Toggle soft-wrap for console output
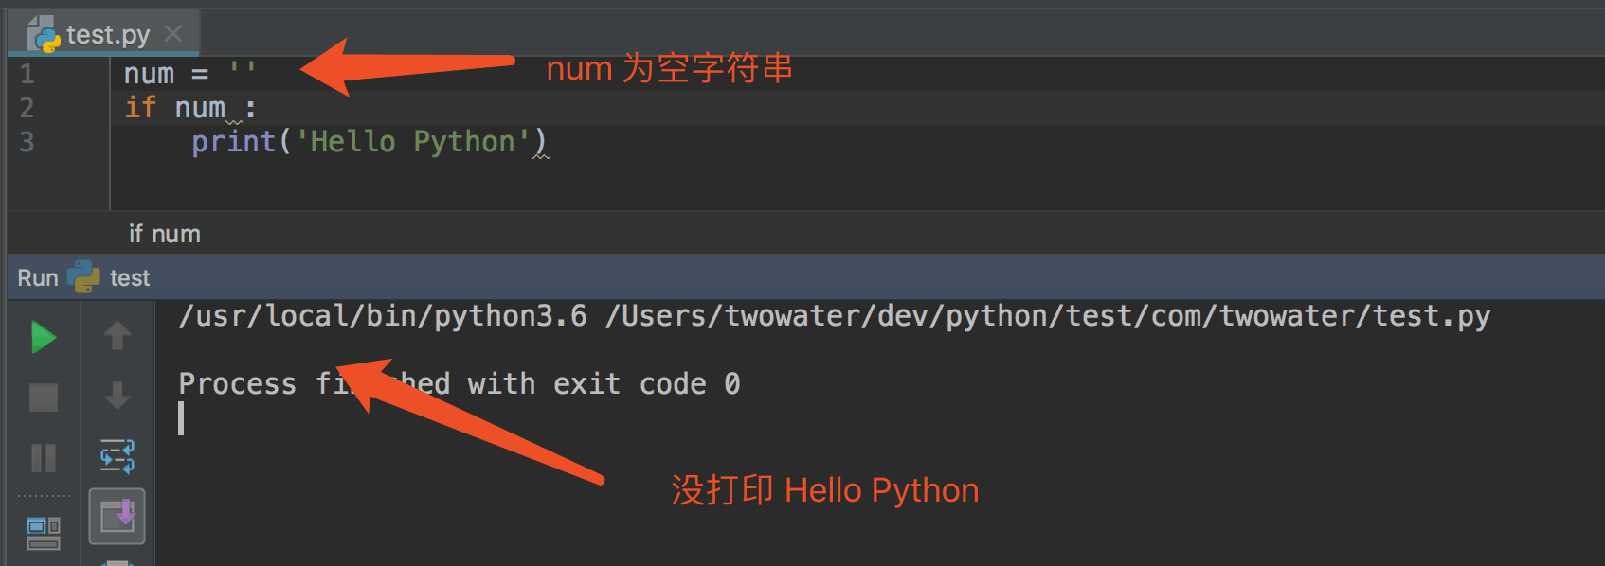The height and width of the screenshot is (566, 1605). (x=117, y=456)
